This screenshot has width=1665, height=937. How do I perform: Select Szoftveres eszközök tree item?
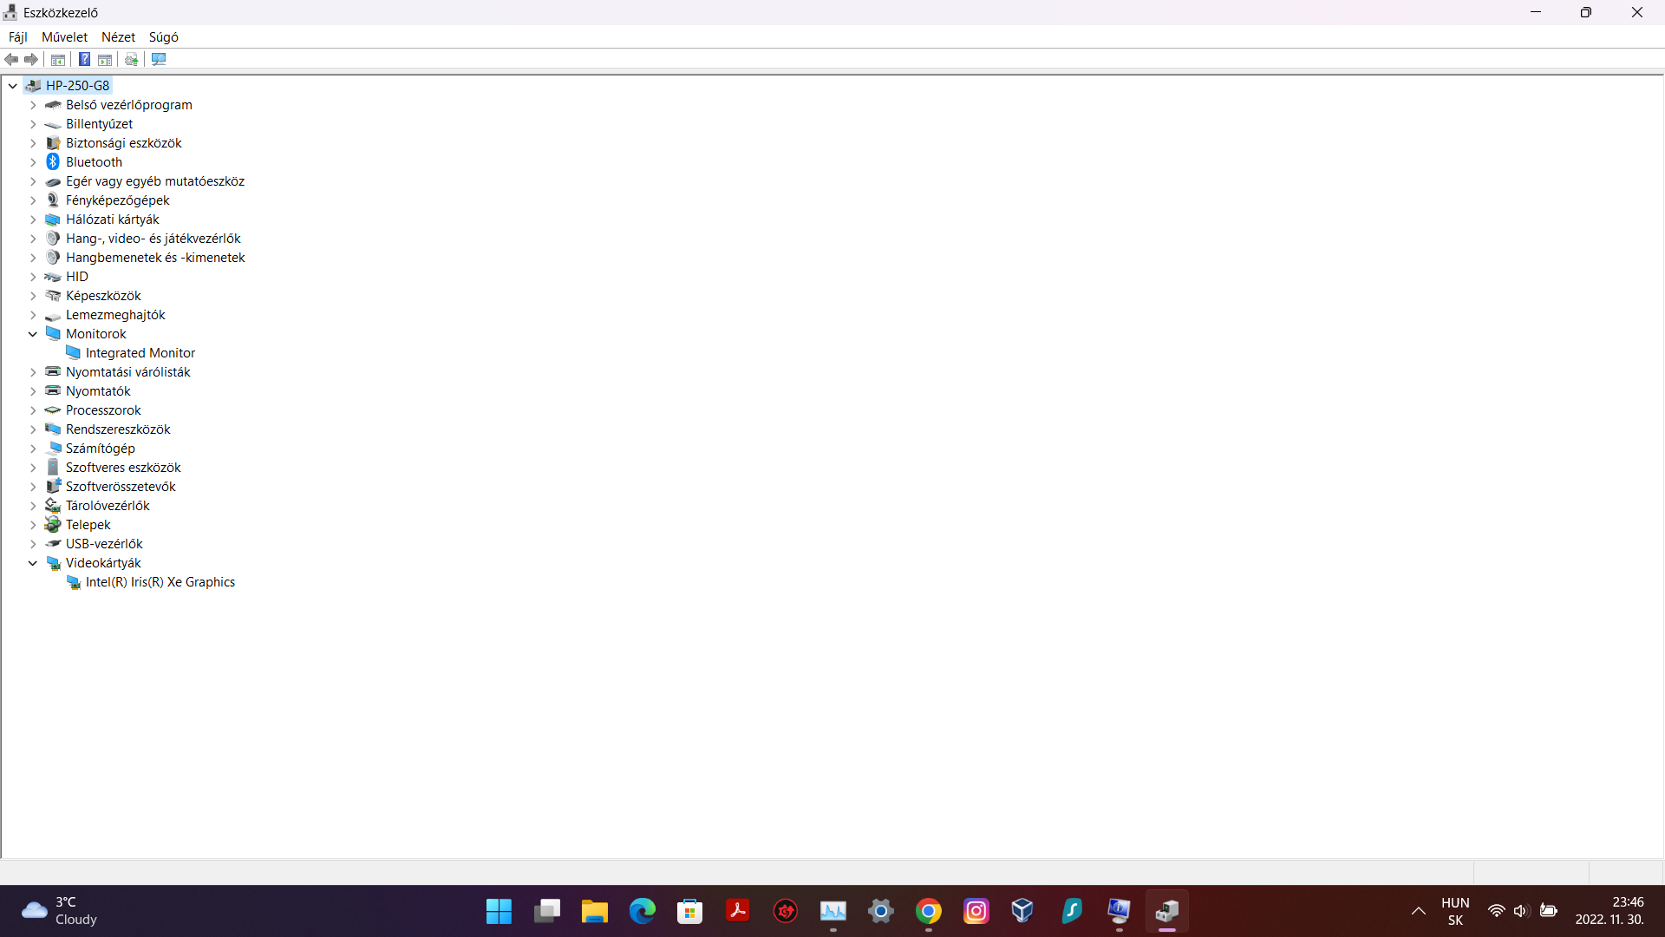[123, 468]
